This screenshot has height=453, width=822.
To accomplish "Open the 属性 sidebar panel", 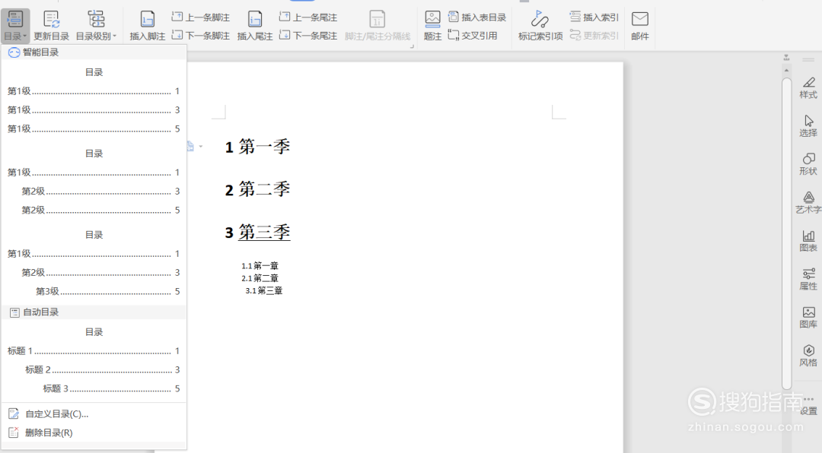I will [808, 279].
